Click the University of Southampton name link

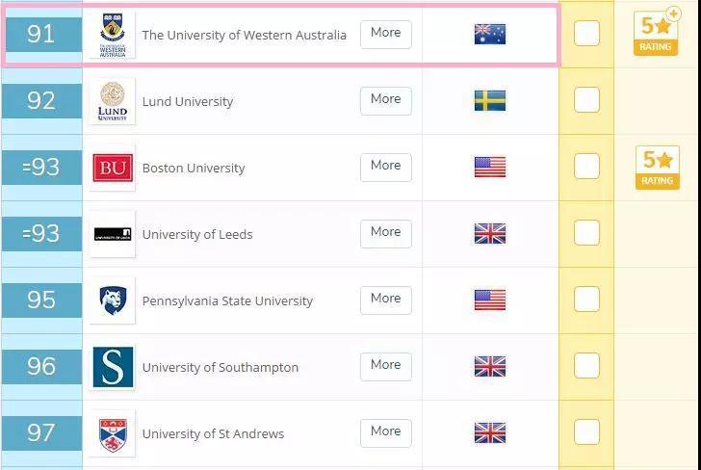[x=221, y=367]
